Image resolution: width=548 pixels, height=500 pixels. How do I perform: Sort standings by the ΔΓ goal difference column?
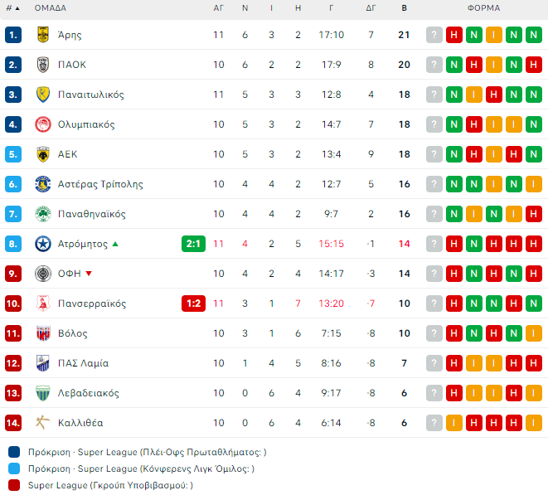pos(371,8)
